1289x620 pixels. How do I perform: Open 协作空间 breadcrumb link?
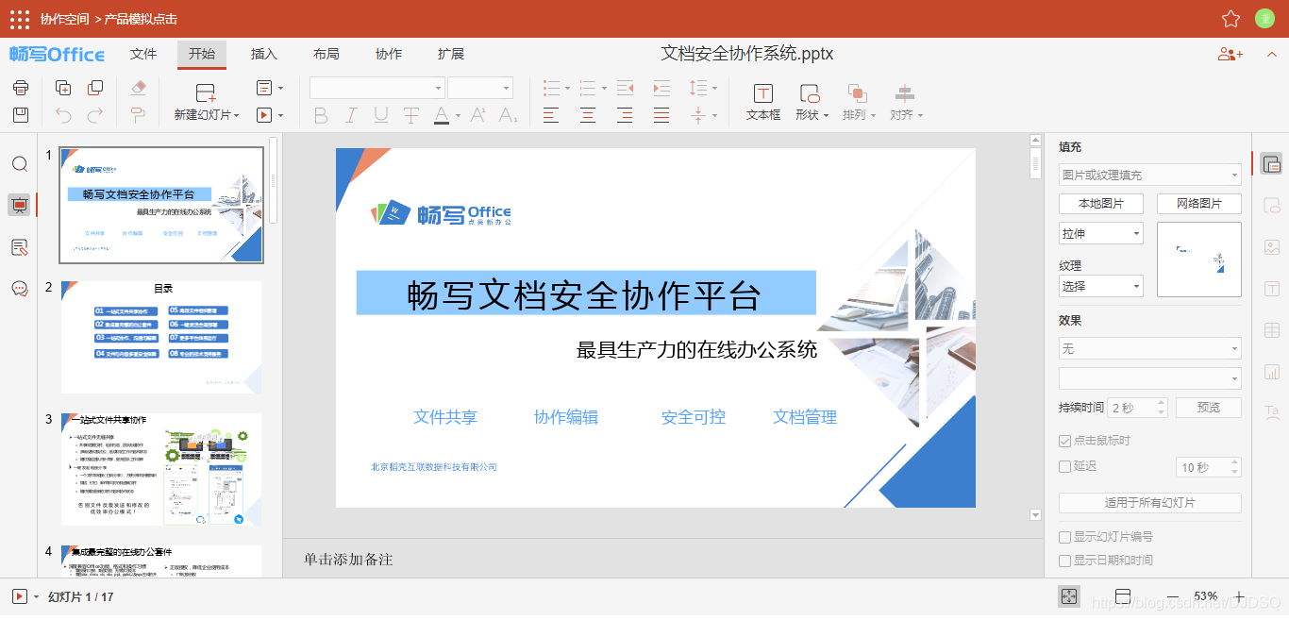pos(64,19)
